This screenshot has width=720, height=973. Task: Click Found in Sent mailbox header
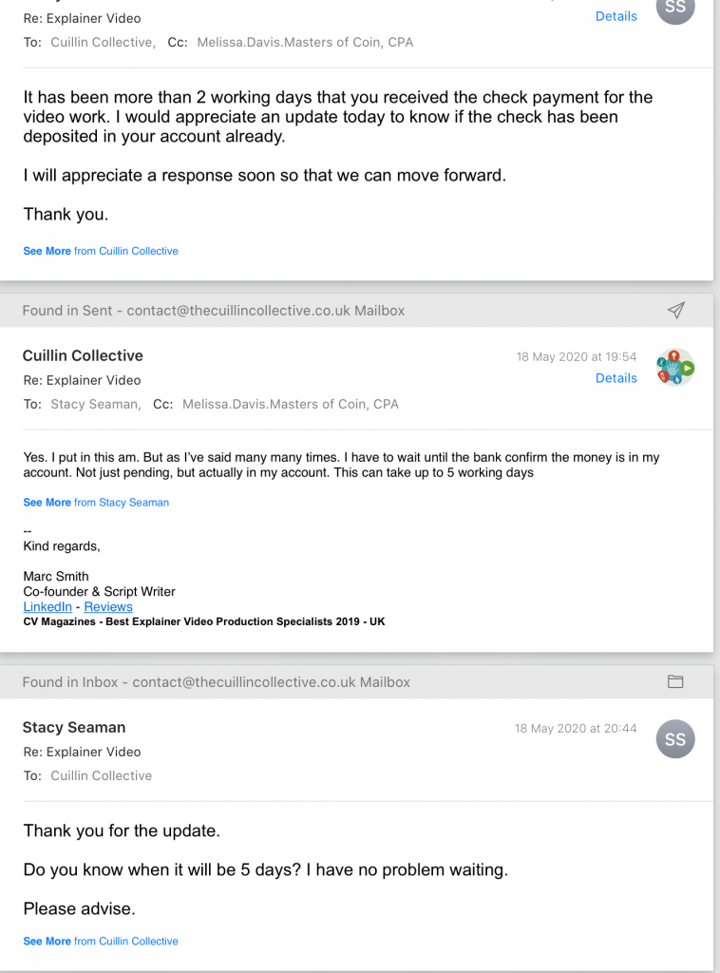[214, 311]
